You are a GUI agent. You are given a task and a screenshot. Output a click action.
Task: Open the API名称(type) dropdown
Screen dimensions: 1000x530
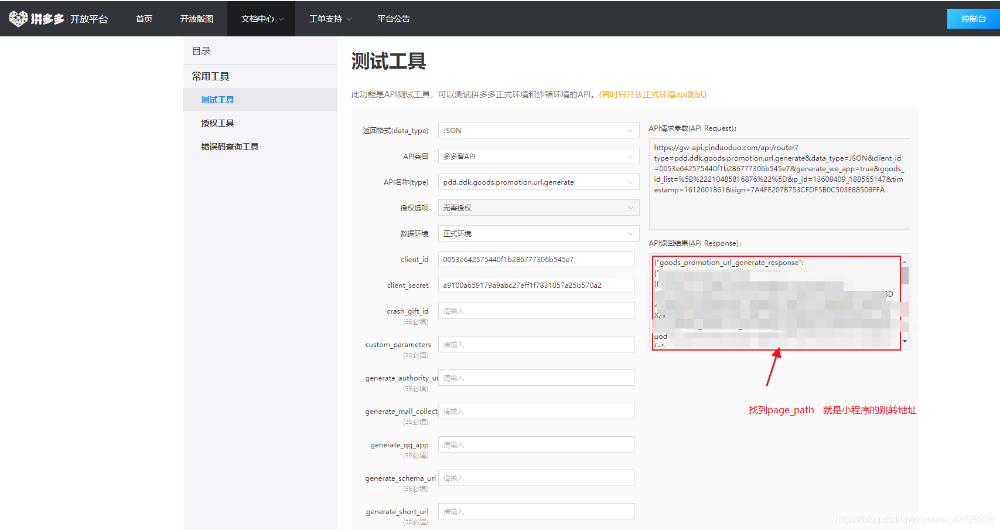point(538,182)
